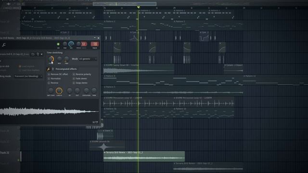The height and width of the screenshot is (173, 308).
Task: Click the time stretching TIME knob
Action: pos(66,59)
